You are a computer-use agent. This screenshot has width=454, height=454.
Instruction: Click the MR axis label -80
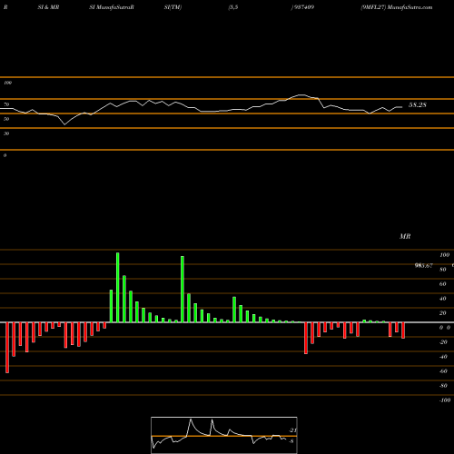[443, 386]
